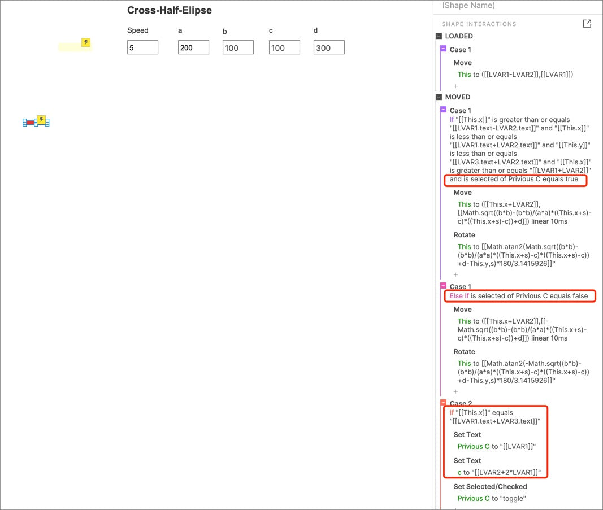Click lightning badge on pale yellow widget
603x510 pixels.
[86, 42]
